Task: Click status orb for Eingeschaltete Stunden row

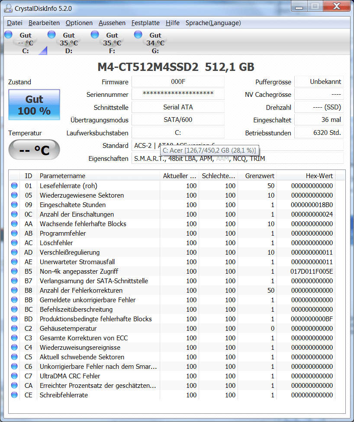Action: pos(14,205)
